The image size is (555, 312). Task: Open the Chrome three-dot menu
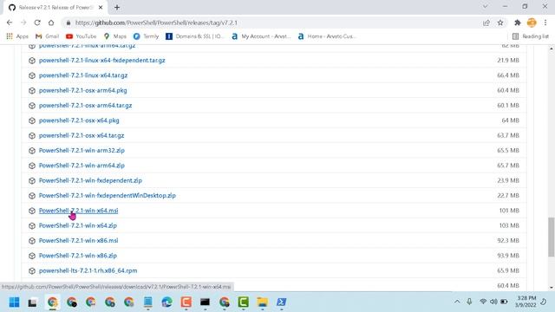(x=545, y=23)
